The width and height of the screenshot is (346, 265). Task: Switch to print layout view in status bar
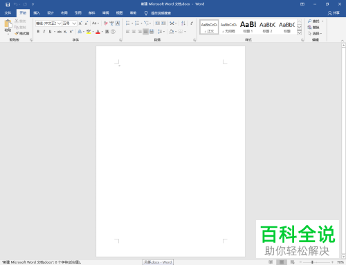pyautogui.click(x=282, y=262)
